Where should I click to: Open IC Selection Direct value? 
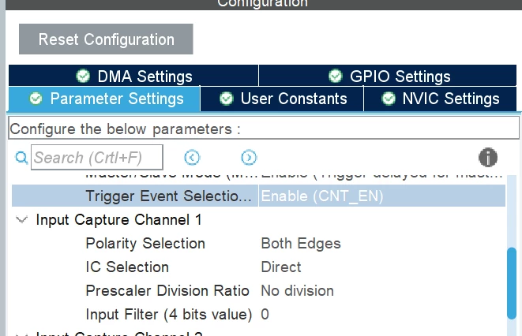click(x=281, y=267)
